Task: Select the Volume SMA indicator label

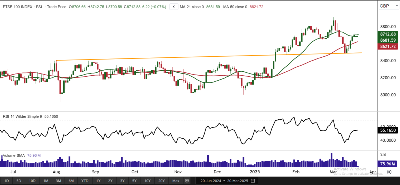Action: 14,155
